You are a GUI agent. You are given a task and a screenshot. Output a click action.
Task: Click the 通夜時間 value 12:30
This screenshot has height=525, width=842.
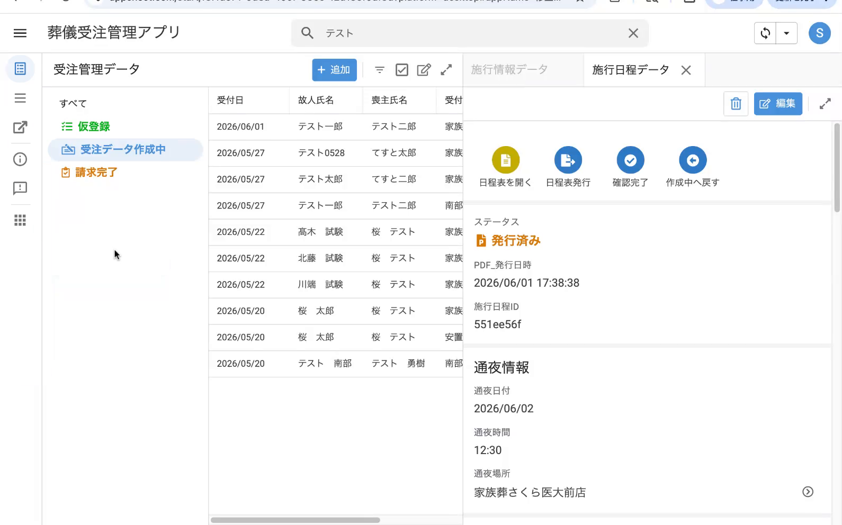[488, 450]
